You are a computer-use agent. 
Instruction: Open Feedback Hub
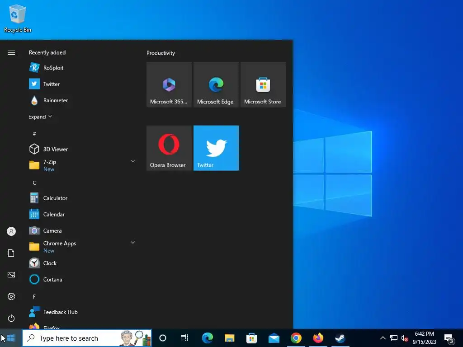point(81,312)
